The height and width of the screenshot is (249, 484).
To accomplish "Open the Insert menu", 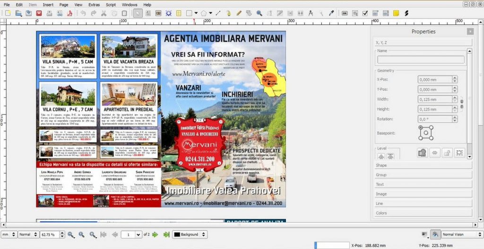I will [48, 4].
